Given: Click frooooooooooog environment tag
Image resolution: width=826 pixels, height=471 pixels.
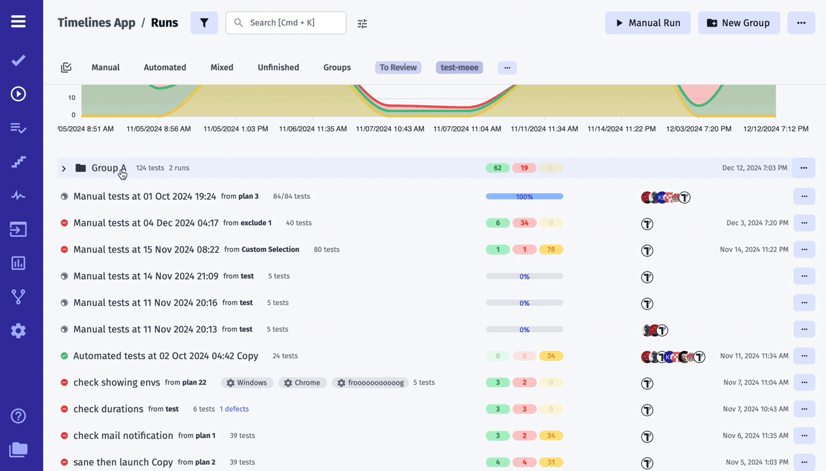Looking at the screenshot, I should pos(370,383).
